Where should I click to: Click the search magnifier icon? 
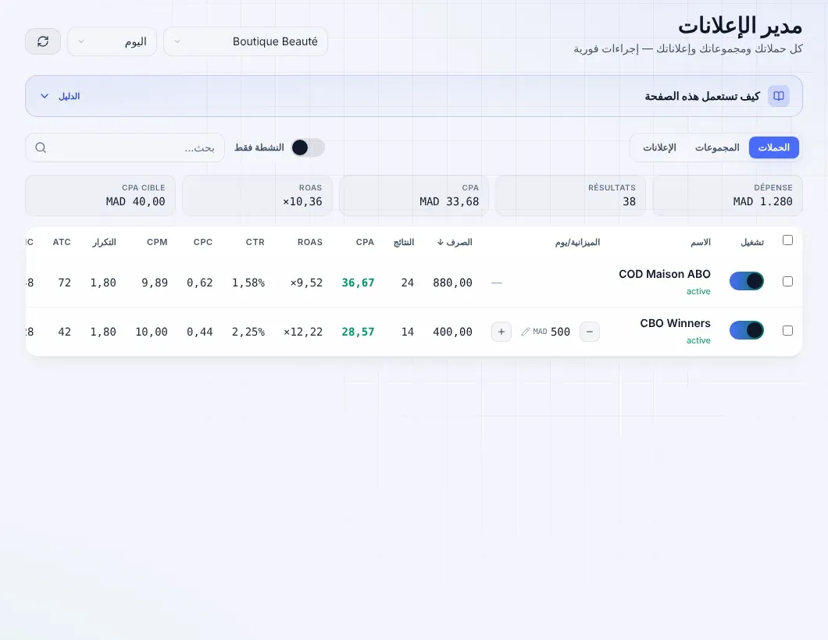pyautogui.click(x=41, y=148)
